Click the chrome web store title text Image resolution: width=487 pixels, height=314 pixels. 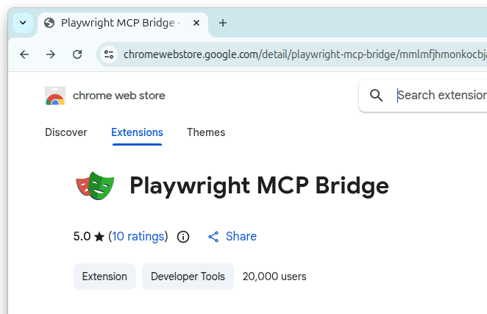click(x=118, y=96)
